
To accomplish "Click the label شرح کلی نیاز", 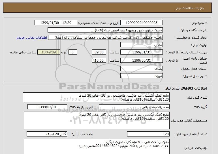I will (x=197, y=97).
